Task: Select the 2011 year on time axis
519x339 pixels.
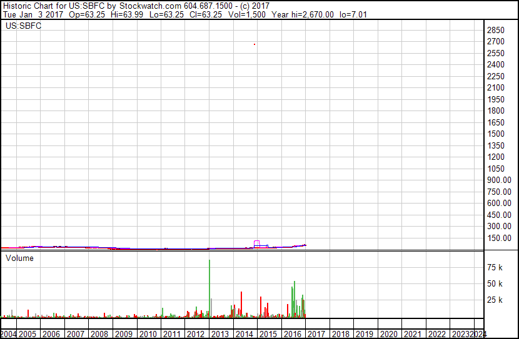Action: coord(171,334)
